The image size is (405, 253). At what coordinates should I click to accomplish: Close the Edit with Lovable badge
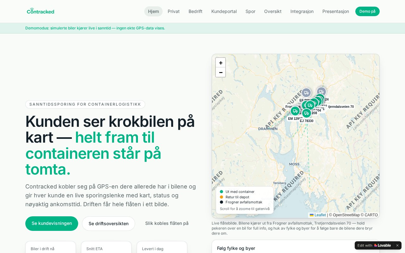pyautogui.click(x=397, y=245)
